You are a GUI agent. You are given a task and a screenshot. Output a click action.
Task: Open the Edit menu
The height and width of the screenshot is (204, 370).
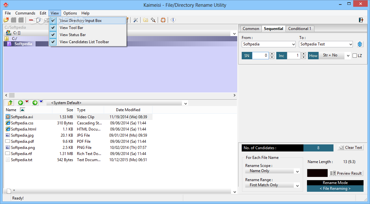click(x=43, y=13)
